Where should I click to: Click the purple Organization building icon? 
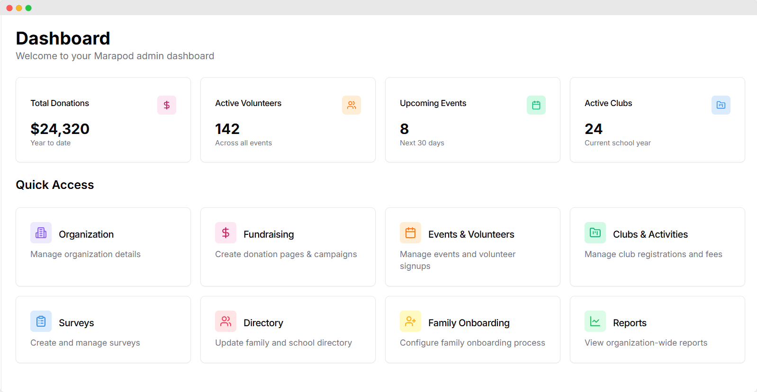click(x=41, y=232)
